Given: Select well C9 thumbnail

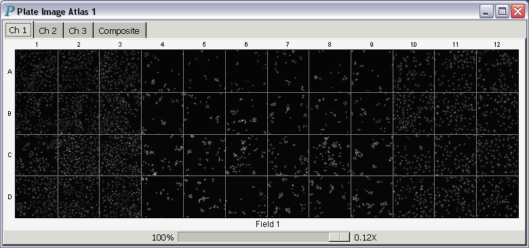Looking at the screenshot, I should coord(372,155).
